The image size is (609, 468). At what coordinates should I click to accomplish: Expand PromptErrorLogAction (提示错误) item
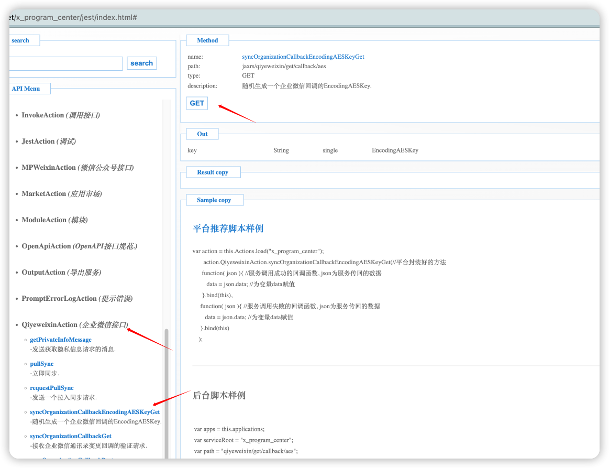(77, 299)
